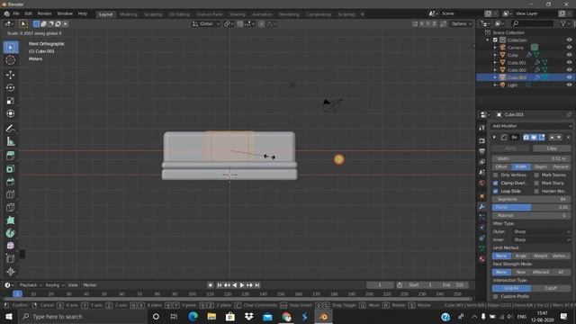Remove the bevel modifier with X

pos(568,137)
